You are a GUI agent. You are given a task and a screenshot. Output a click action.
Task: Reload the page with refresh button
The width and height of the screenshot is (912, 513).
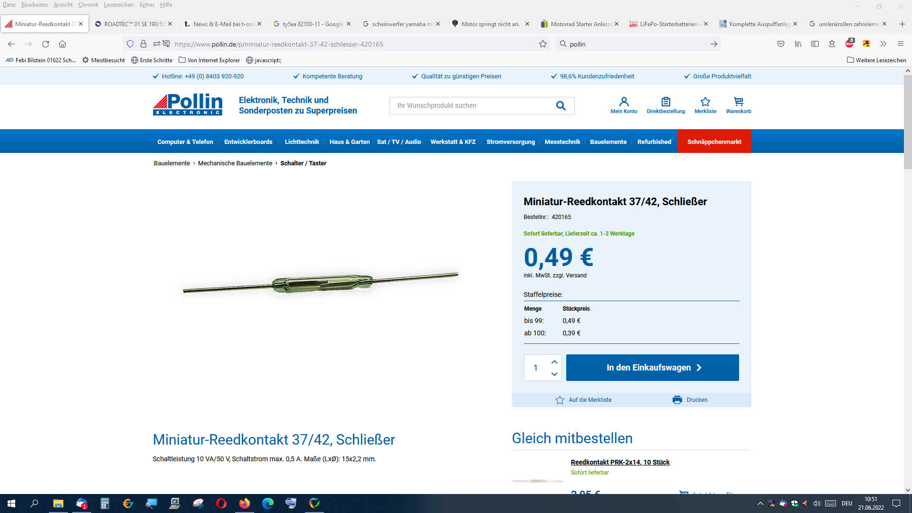[x=46, y=44]
